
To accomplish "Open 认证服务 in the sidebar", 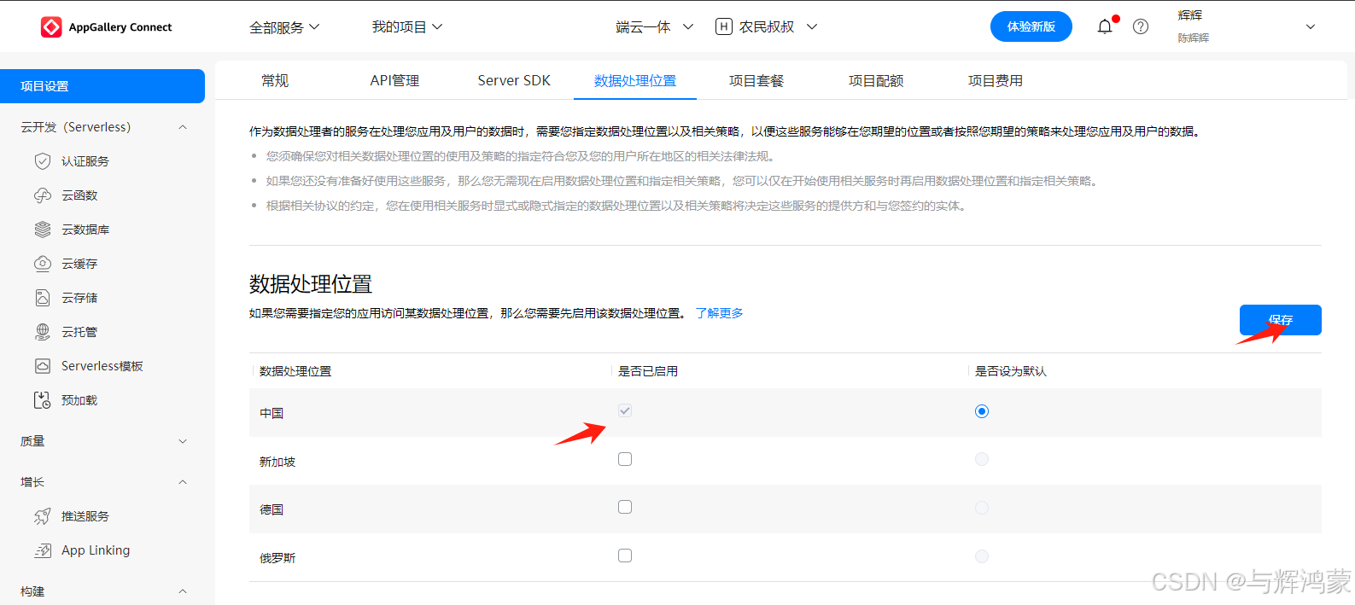I will click(x=85, y=161).
